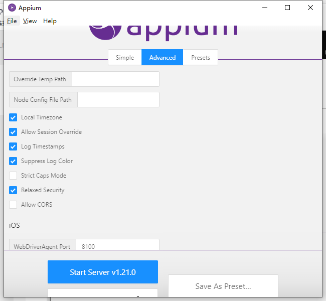Image resolution: width=326 pixels, height=301 pixels.
Task: Select the Advanced tab
Action: coord(162,57)
